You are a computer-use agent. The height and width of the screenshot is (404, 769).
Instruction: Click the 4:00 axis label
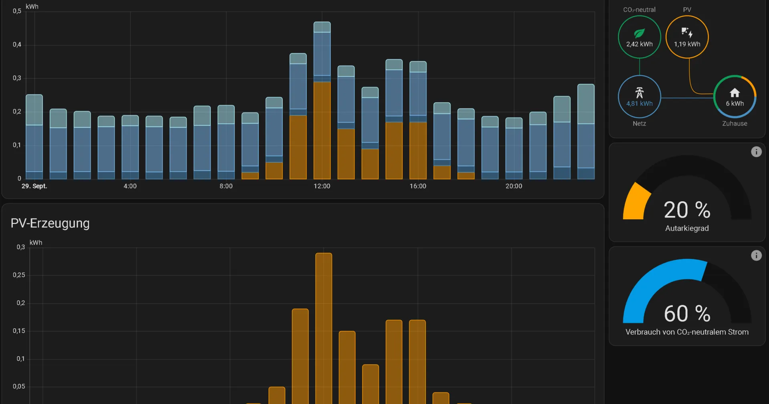[x=130, y=186]
